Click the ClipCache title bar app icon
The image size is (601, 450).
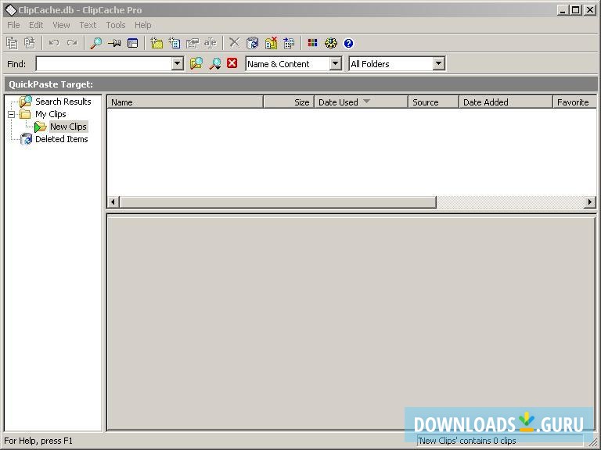pos(10,10)
